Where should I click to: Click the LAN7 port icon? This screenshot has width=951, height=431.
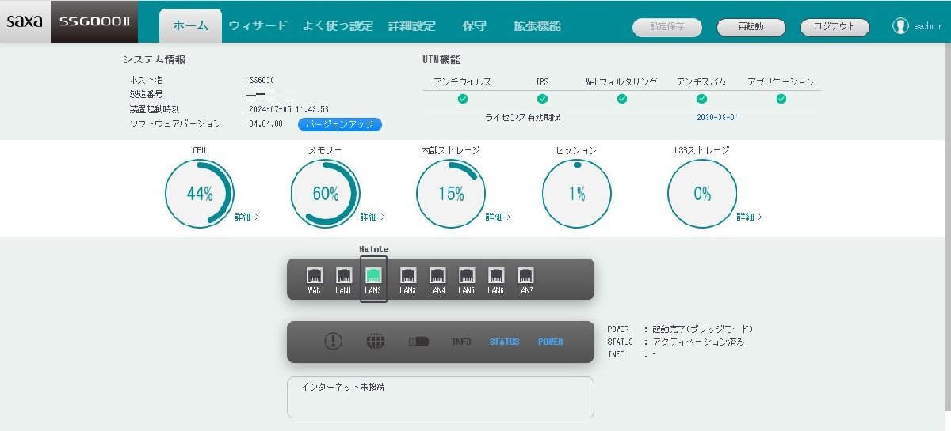(x=525, y=275)
